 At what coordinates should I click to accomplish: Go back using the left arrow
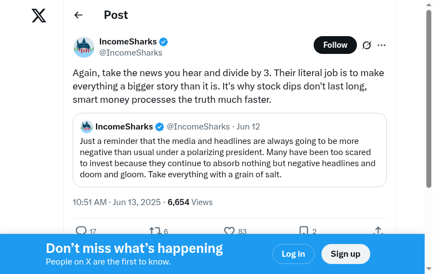pyautogui.click(x=78, y=16)
